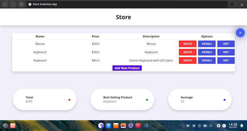Click the 14:38 taskbar clock
The image size is (247, 131).
pyautogui.click(x=233, y=126)
